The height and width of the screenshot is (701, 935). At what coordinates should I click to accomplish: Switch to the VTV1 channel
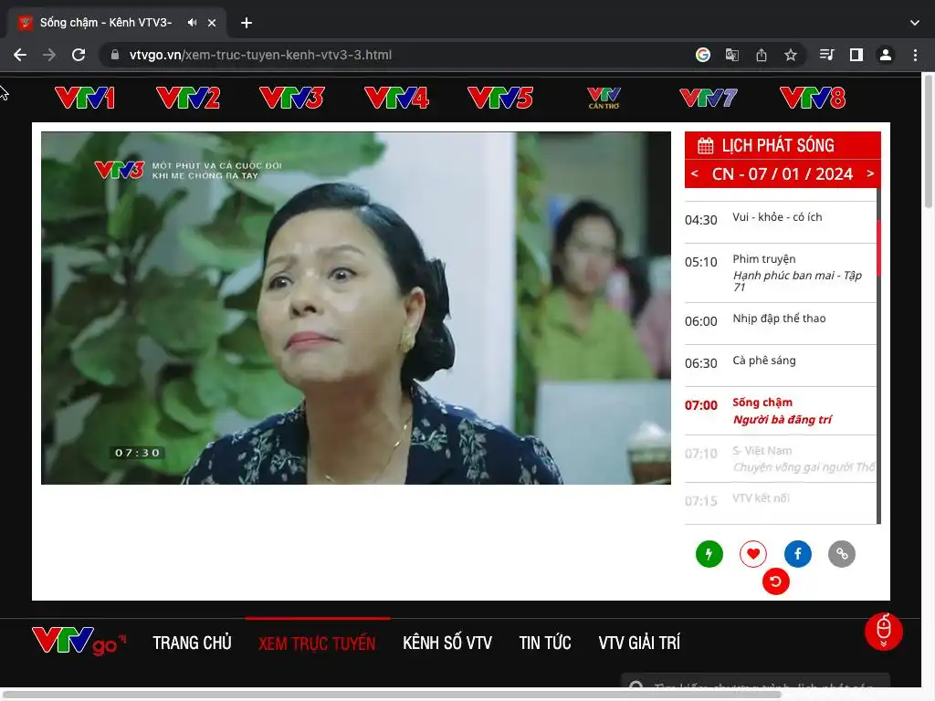(x=85, y=99)
